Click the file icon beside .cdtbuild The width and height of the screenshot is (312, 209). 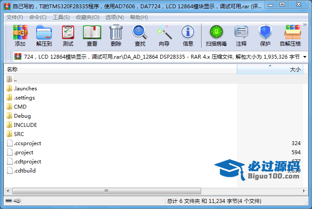[10, 170]
